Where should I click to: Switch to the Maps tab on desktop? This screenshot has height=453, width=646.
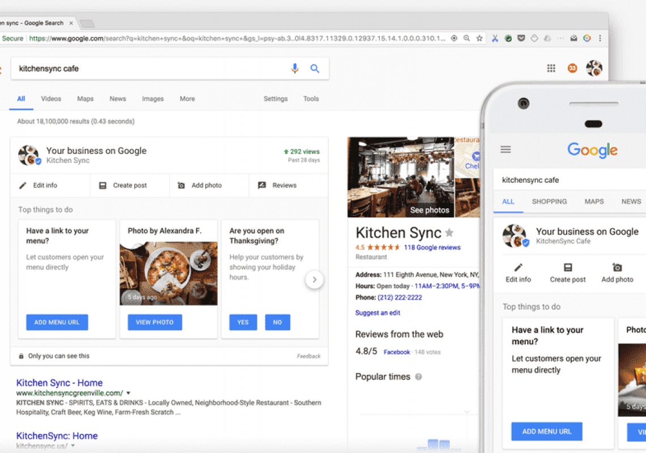85,99
